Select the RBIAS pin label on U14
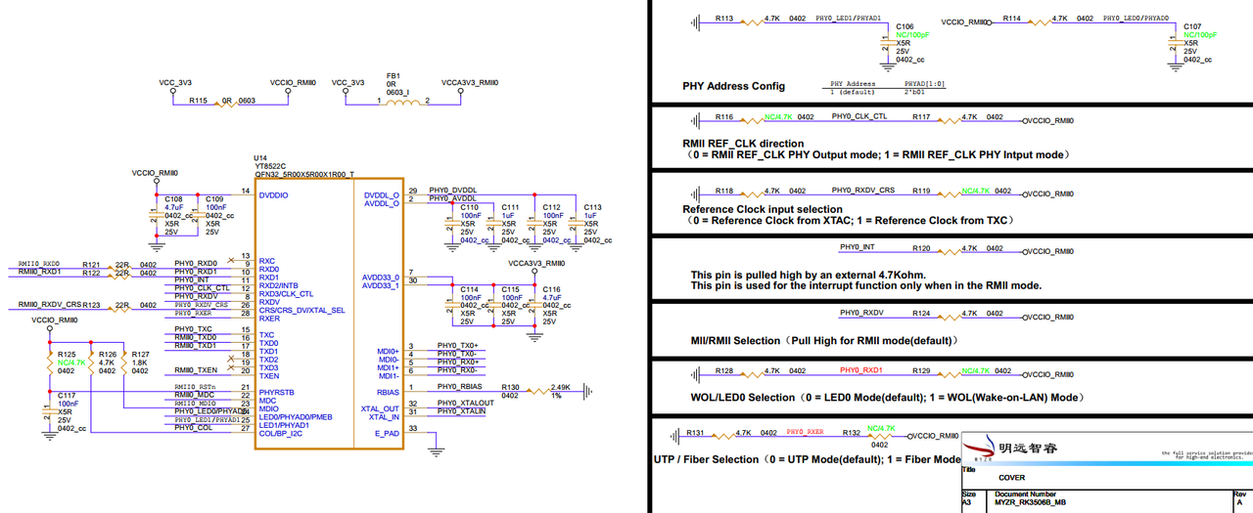 [388, 392]
